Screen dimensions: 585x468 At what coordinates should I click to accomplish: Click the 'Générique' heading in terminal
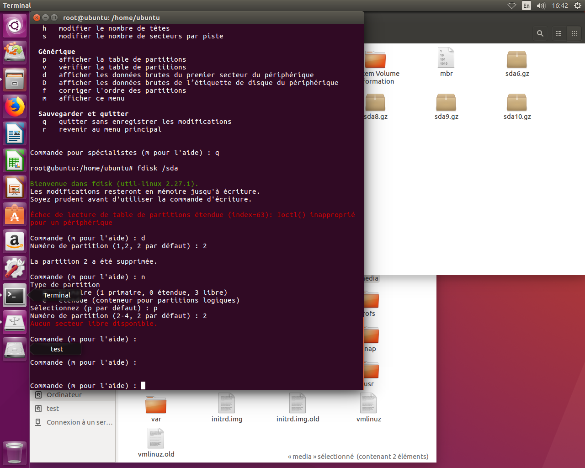pyautogui.click(x=57, y=52)
